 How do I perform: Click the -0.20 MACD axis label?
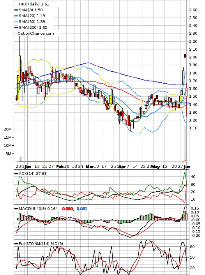point(195,236)
